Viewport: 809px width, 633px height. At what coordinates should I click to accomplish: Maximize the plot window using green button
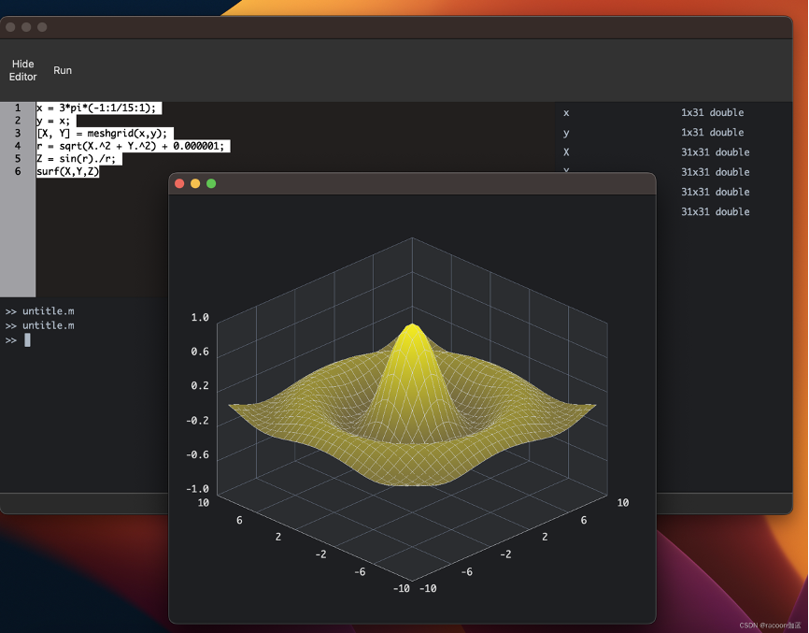click(x=211, y=183)
